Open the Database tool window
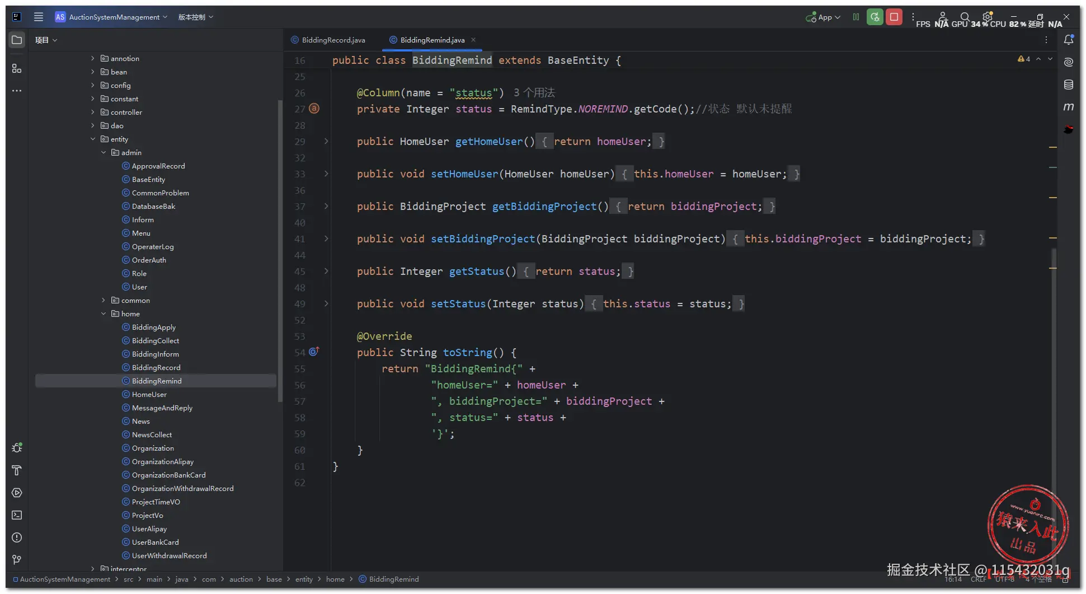This screenshot has width=1086, height=594. pyautogui.click(x=1069, y=85)
